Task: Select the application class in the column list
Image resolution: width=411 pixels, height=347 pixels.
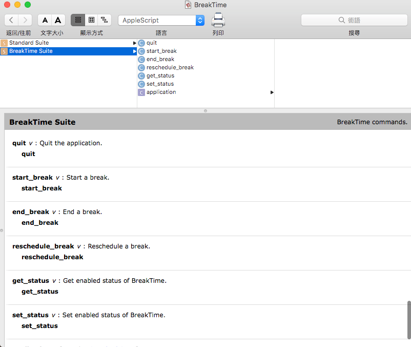Action: click(x=206, y=92)
